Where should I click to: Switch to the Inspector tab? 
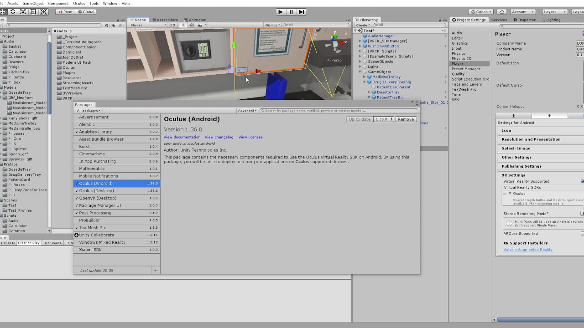pos(524,20)
